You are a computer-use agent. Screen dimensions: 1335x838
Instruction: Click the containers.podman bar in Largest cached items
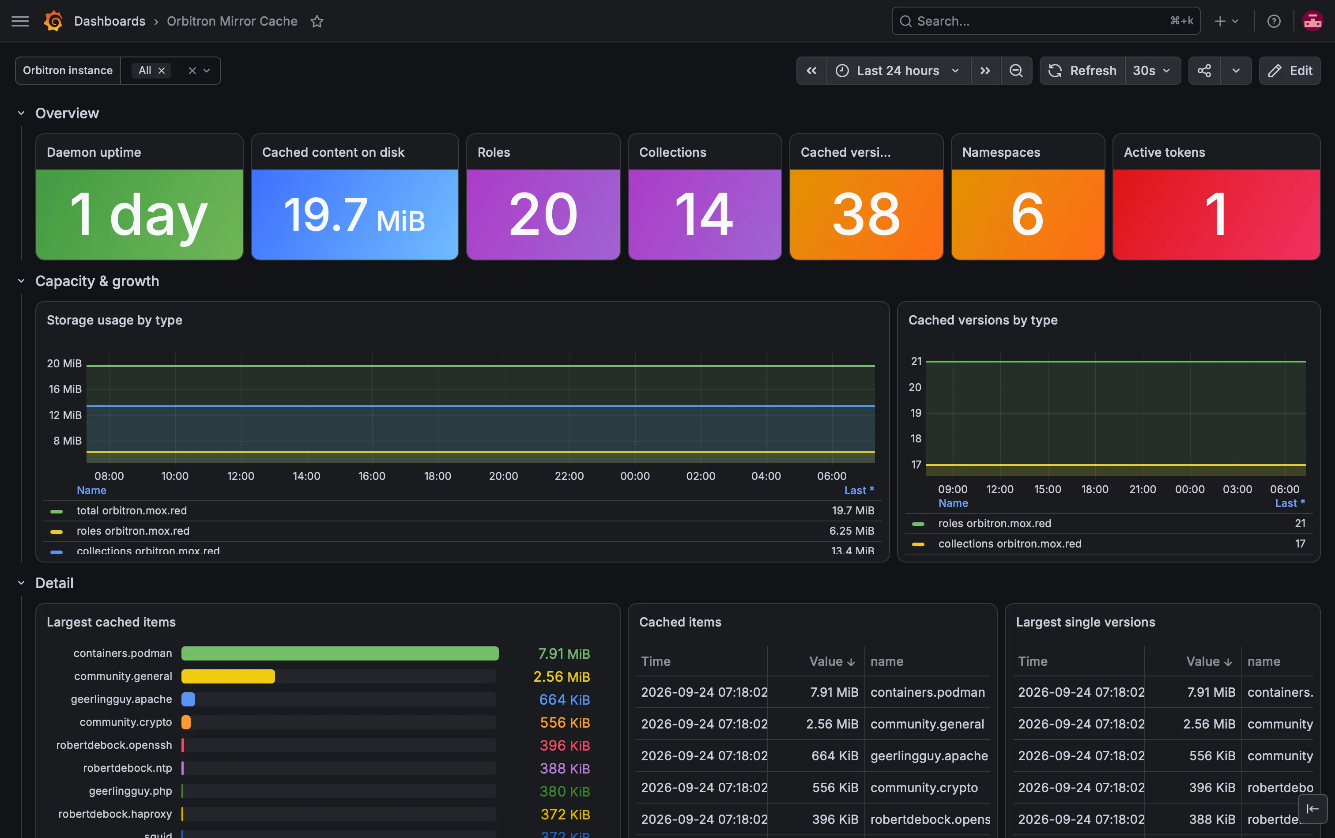(339, 653)
